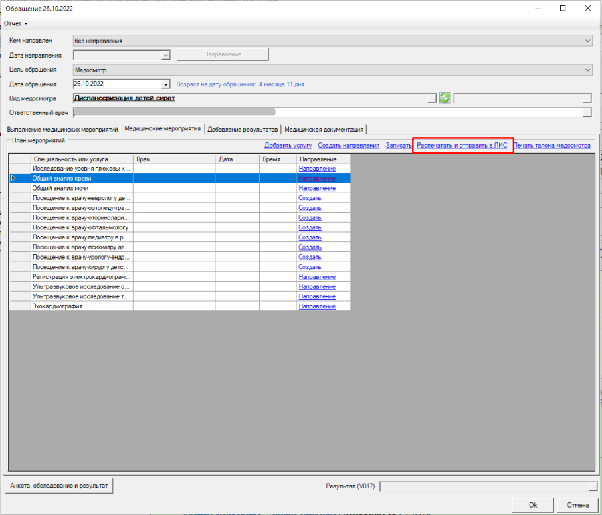The width and height of the screenshot is (602, 515).
Task: Click Создать link for врачу-педиатру row
Action: (x=310, y=237)
